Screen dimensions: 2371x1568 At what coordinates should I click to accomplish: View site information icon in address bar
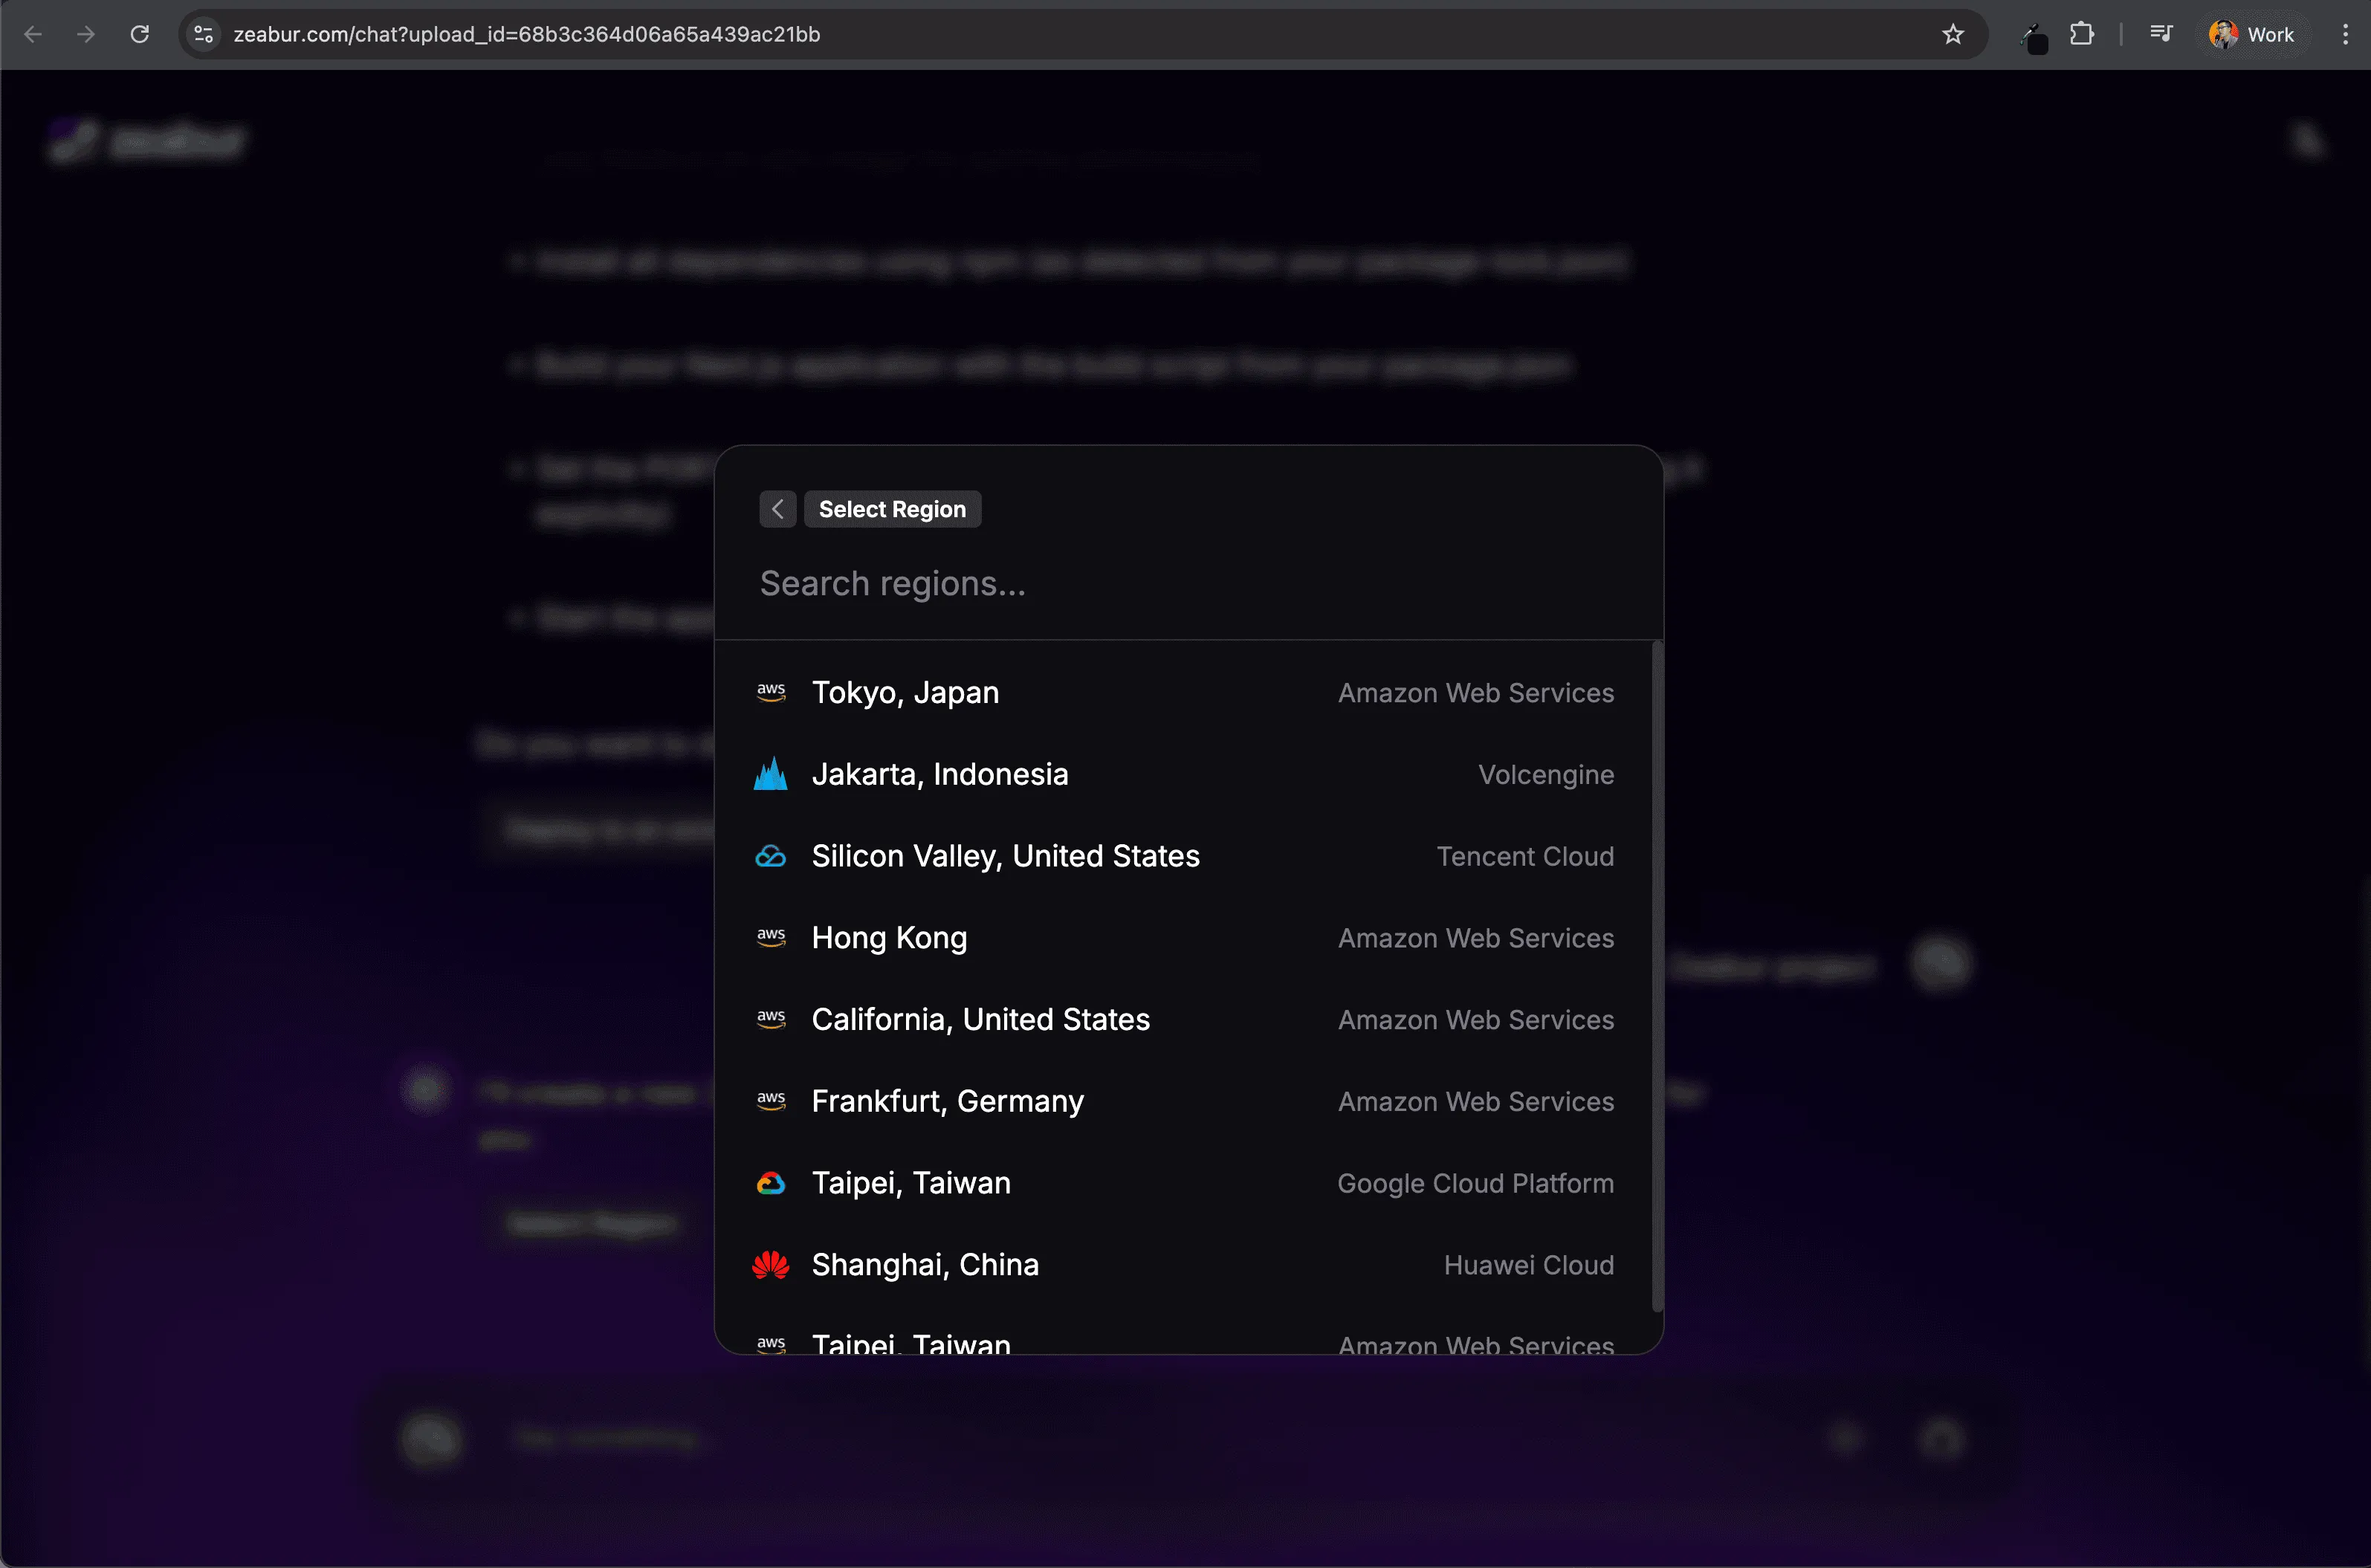(204, 34)
